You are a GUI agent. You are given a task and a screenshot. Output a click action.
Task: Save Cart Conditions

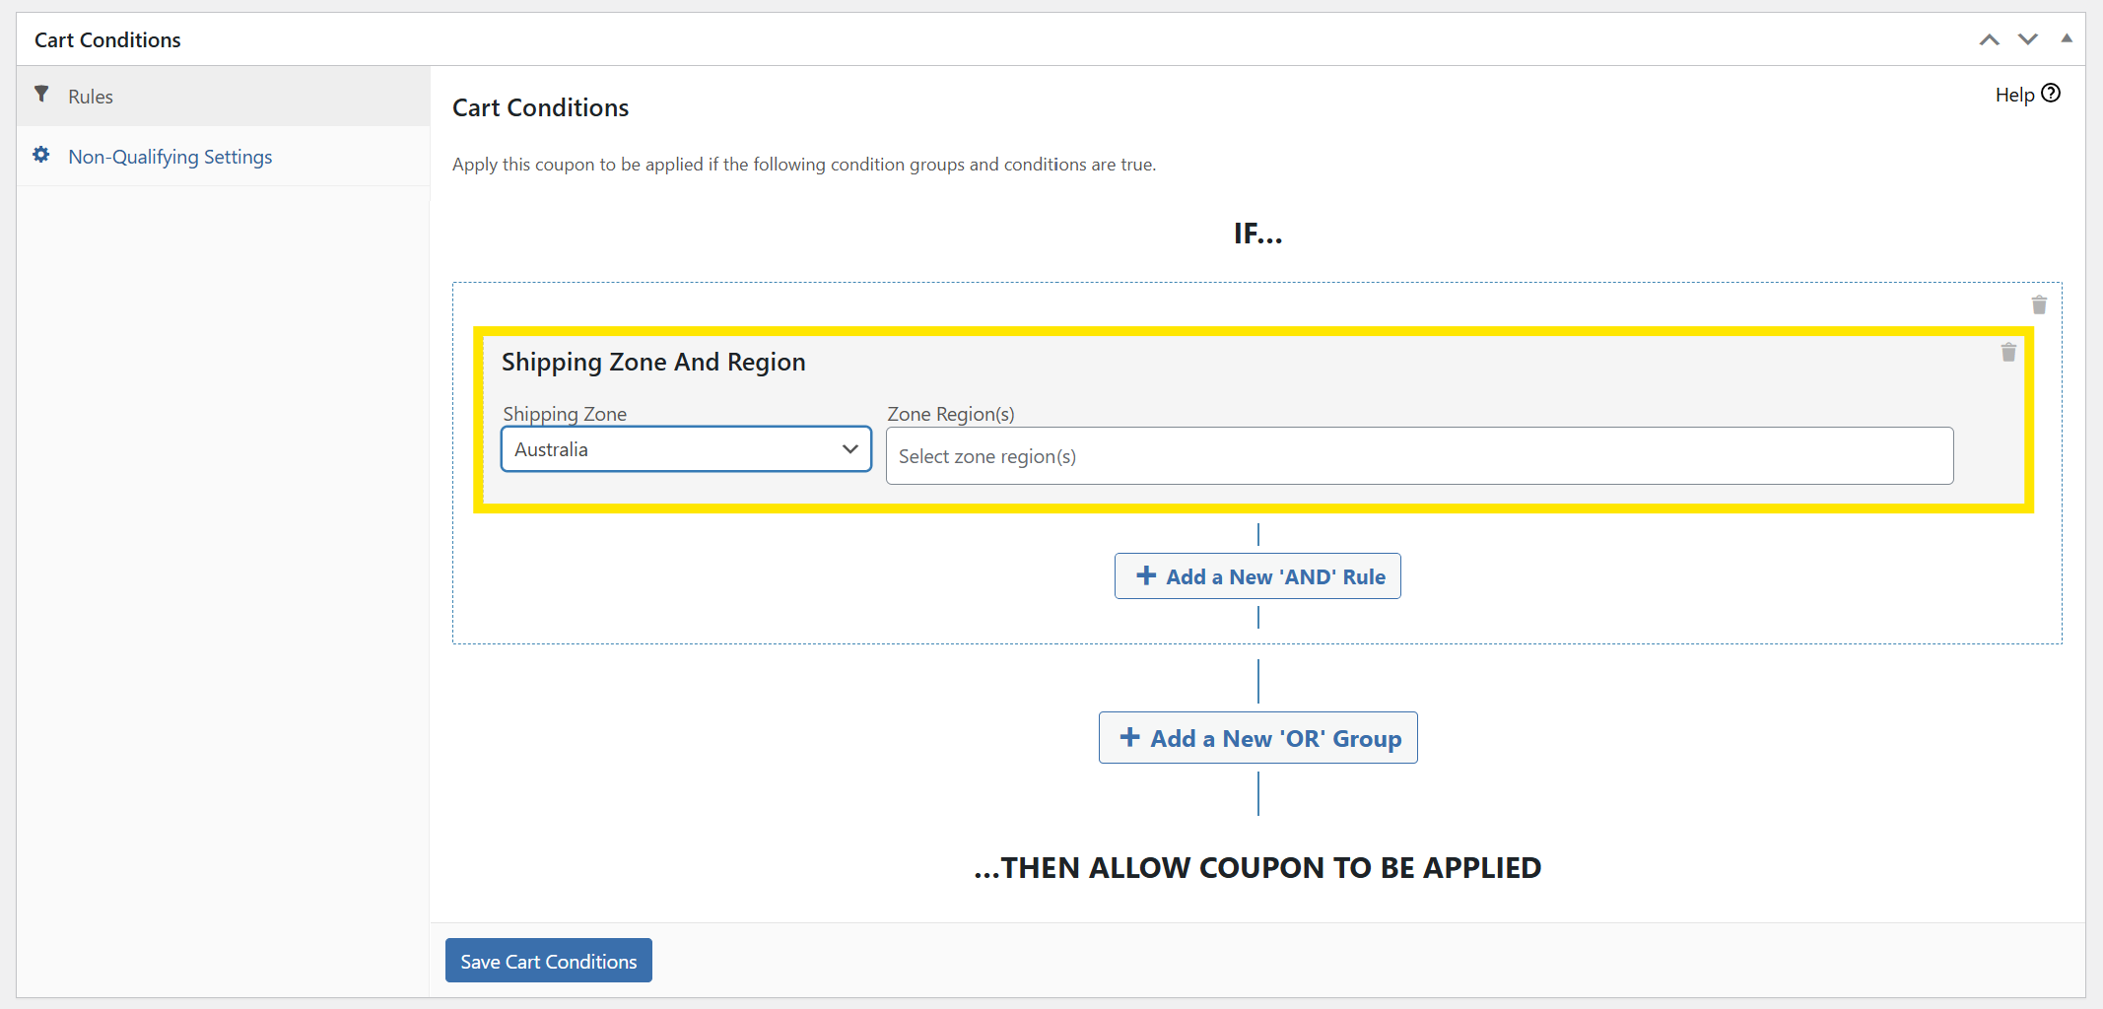tap(549, 961)
